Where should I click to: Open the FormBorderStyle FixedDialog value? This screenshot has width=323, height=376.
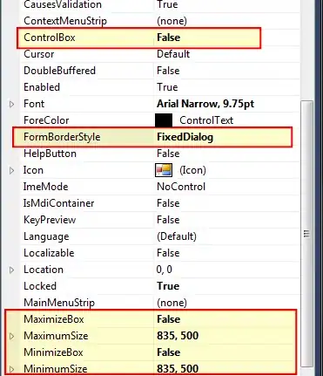185,137
